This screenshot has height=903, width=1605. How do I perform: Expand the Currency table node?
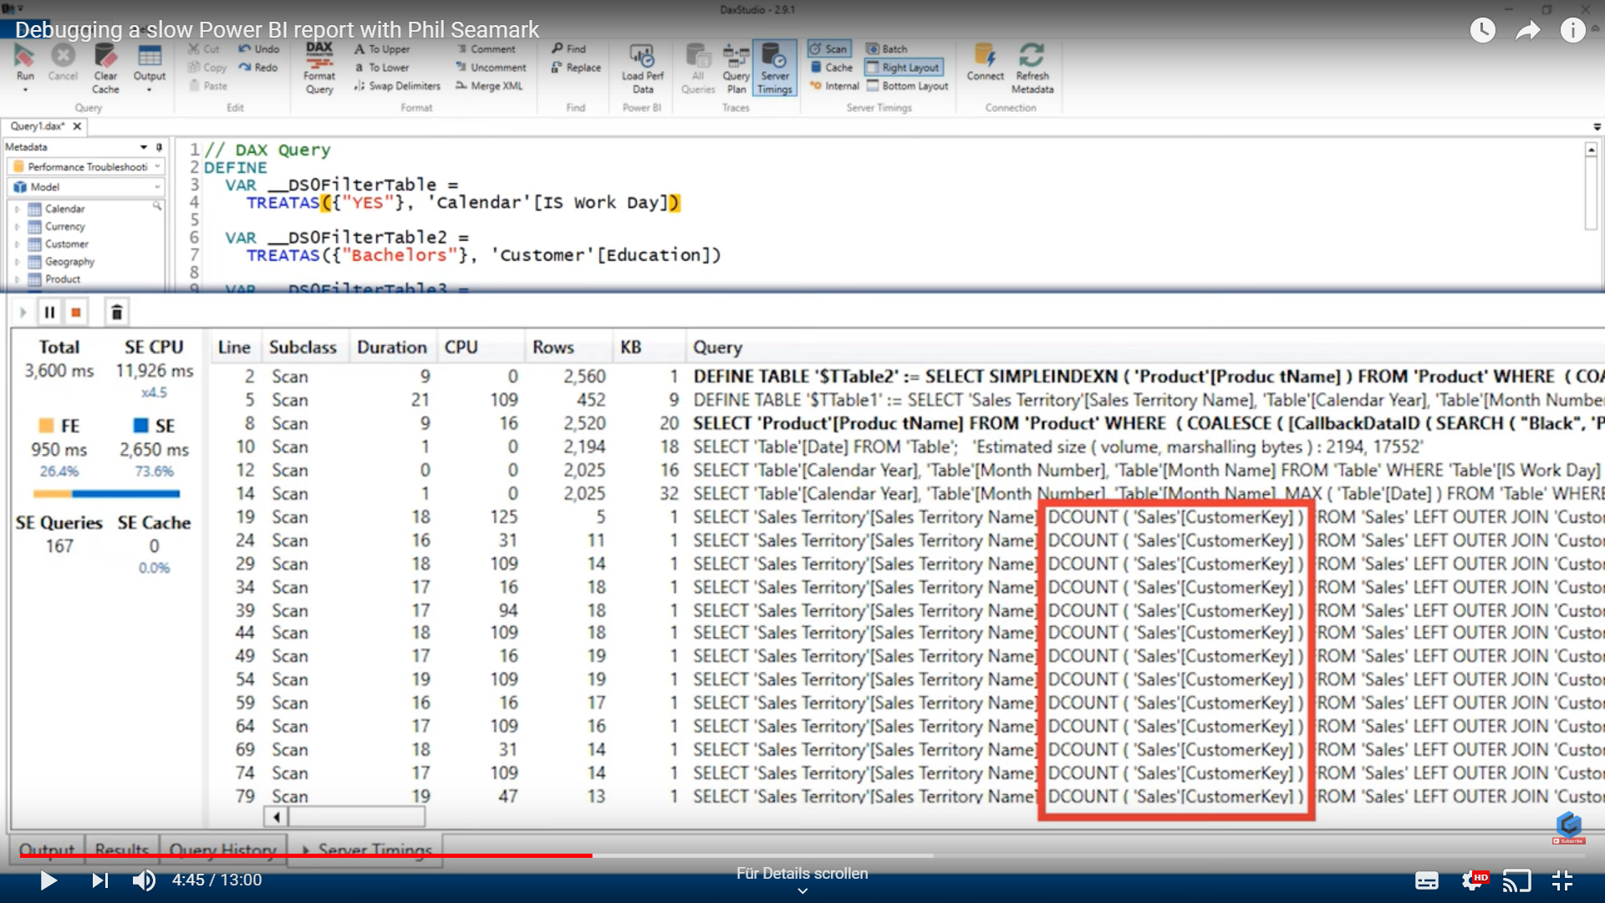pyautogui.click(x=17, y=227)
